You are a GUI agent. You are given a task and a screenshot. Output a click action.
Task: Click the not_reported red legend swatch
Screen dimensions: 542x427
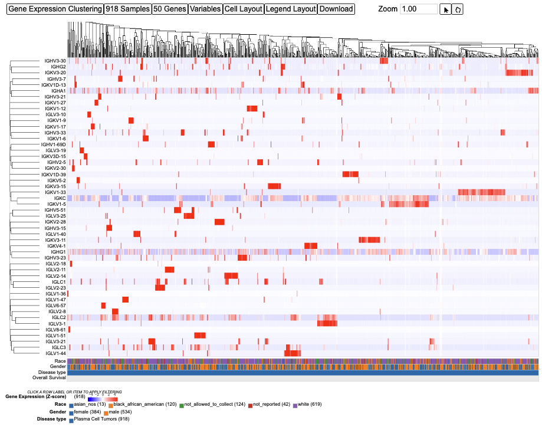[x=250, y=406]
